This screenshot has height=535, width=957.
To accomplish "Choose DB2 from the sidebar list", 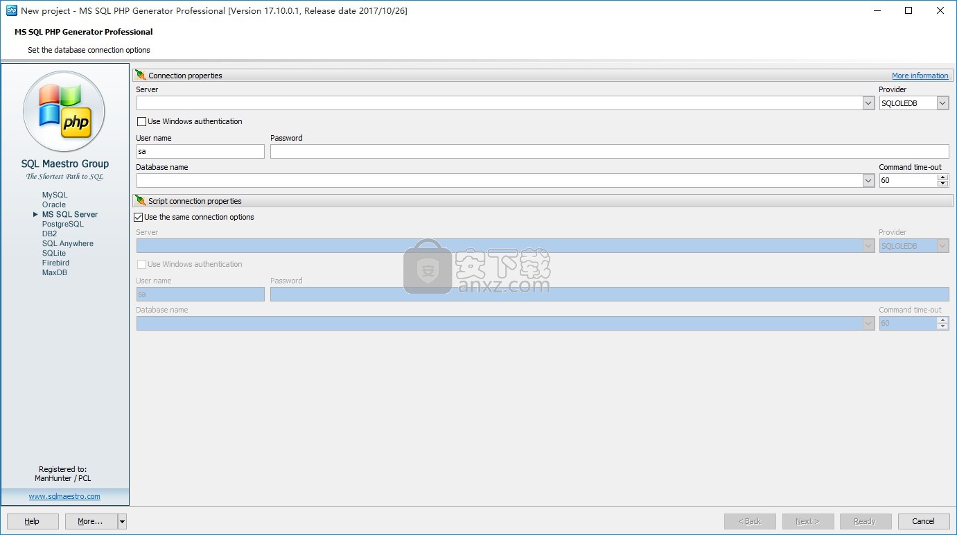I will tap(50, 234).
